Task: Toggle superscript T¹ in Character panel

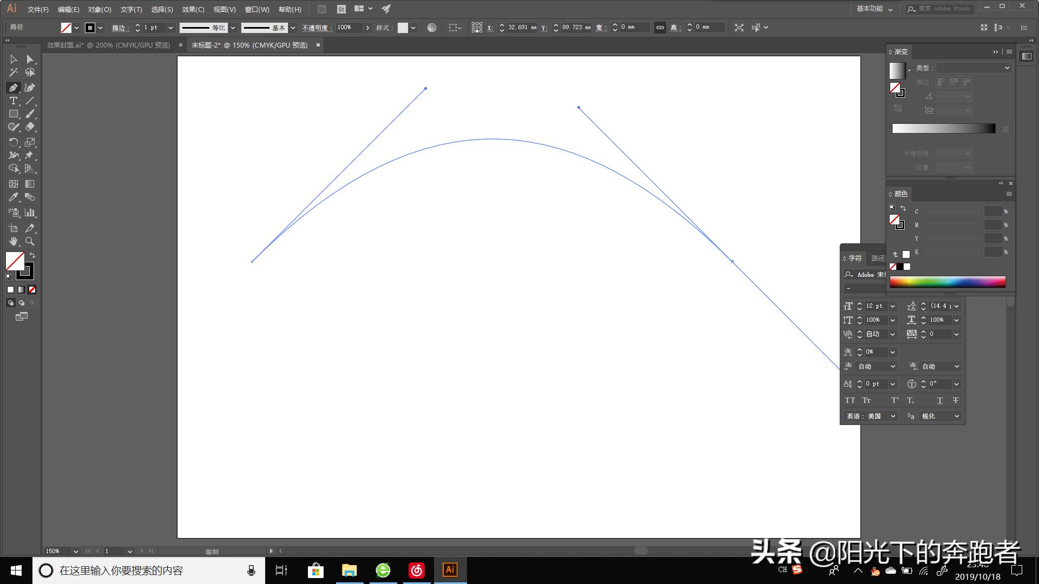Action: 894,400
